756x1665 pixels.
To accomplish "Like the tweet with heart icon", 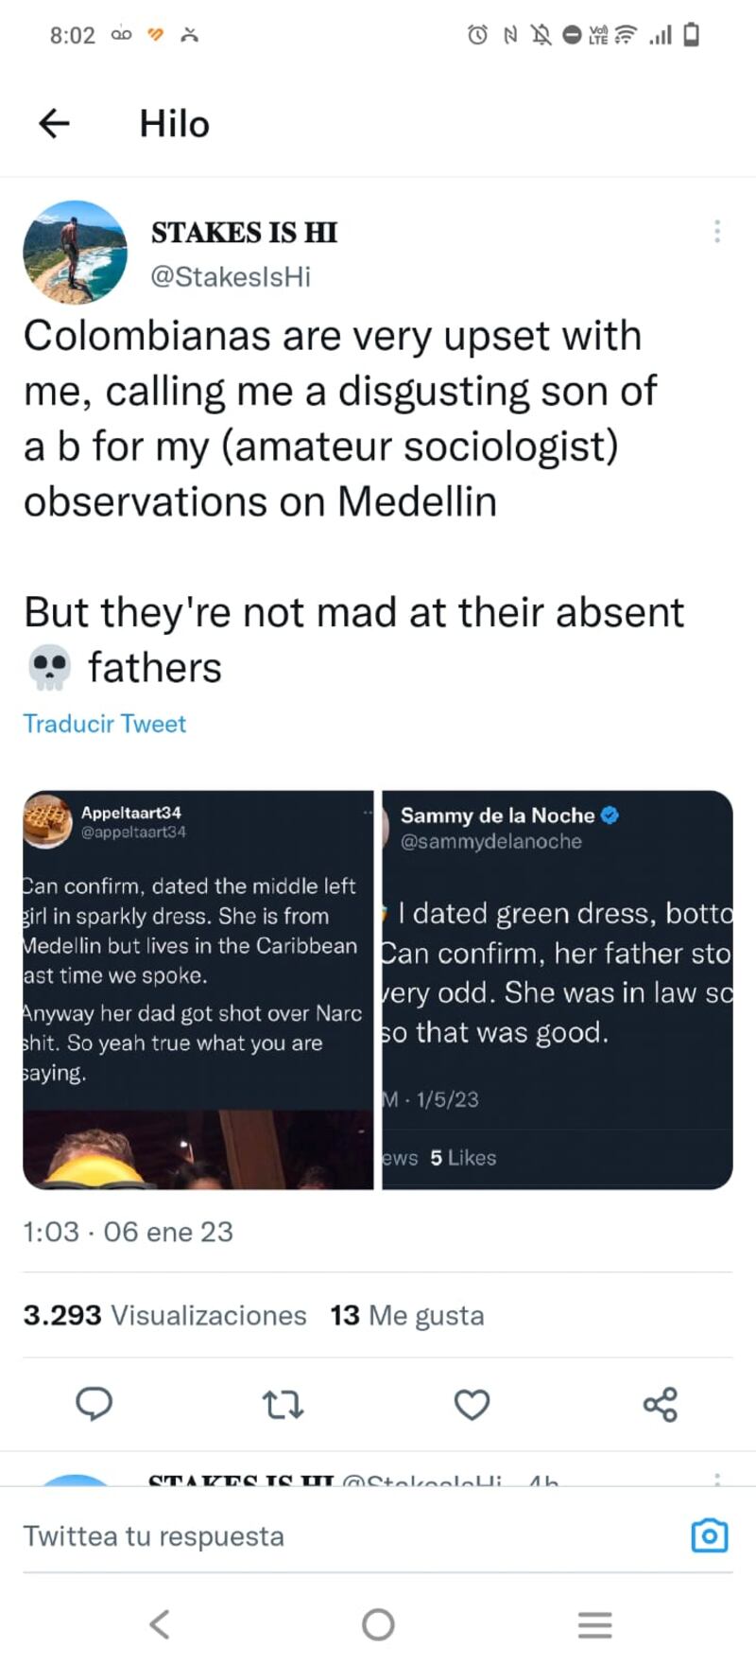I will pyautogui.click(x=472, y=1405).
